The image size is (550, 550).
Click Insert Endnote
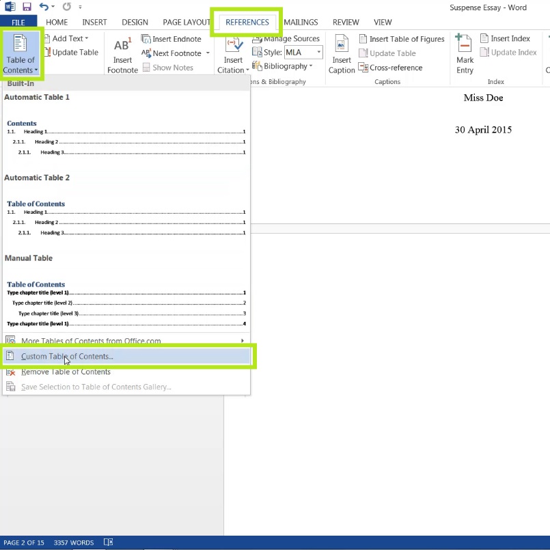tap(171, 39)
